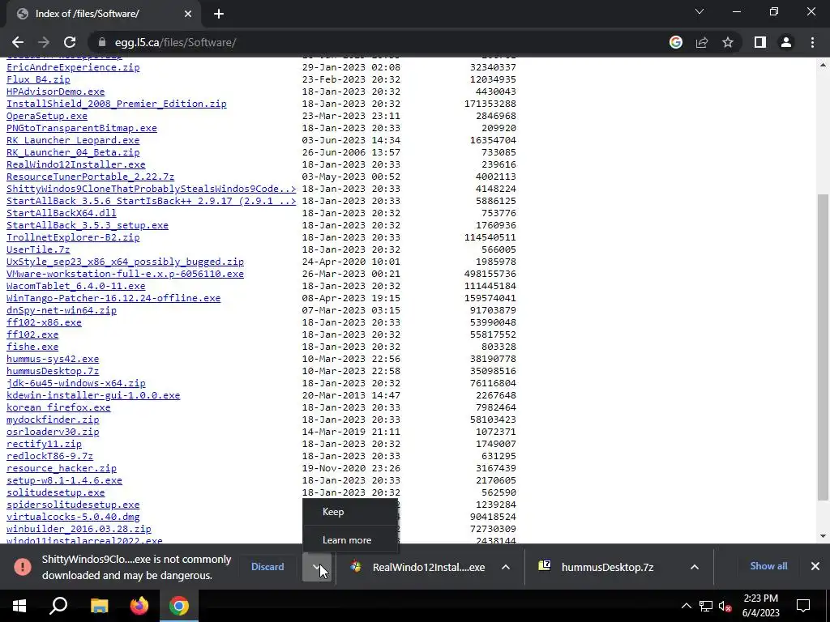Screen dimensions: 830x622
Task: Open the tab search chevron in title bar
Action: (x=700, y=11)
